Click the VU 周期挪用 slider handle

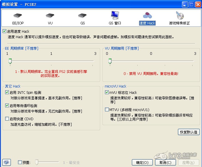click(x=110, y=61)
